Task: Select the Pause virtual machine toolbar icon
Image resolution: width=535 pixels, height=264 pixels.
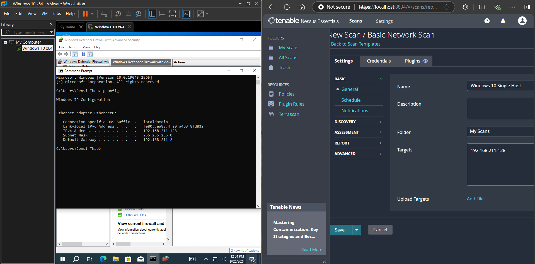Action: tap(85, 14)
